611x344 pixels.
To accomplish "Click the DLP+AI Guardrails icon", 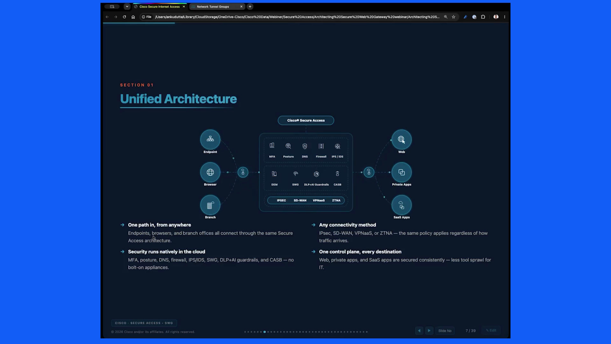I will [x=316, y=174].
